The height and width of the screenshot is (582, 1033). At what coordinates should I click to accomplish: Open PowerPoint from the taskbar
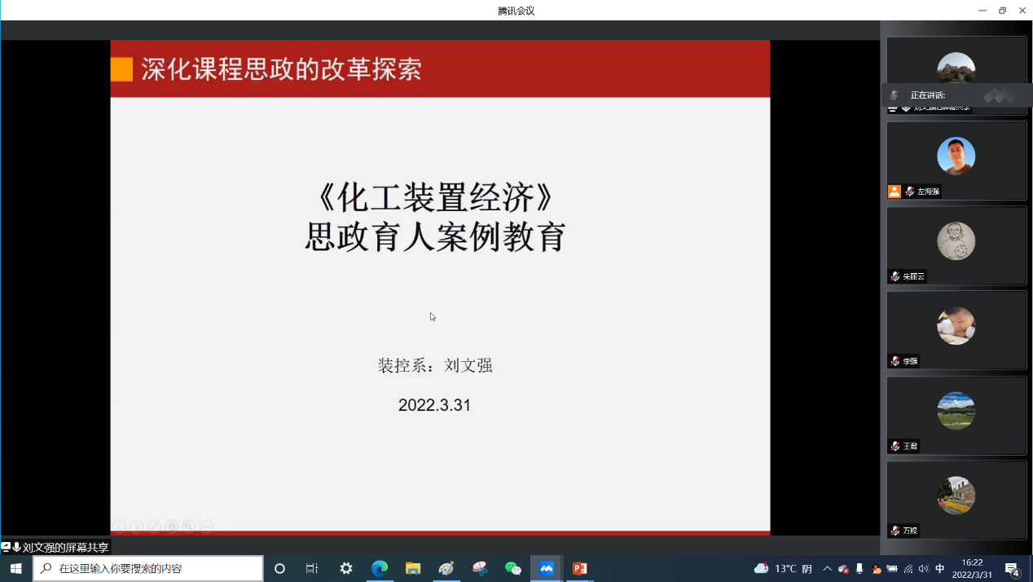(x=580, y=568)
